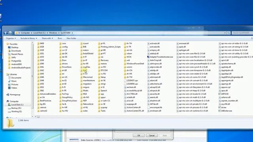Expand the arrow after SysWOW64 in address bar
Screen dimensions: 253x142
(x=72, y=33)
